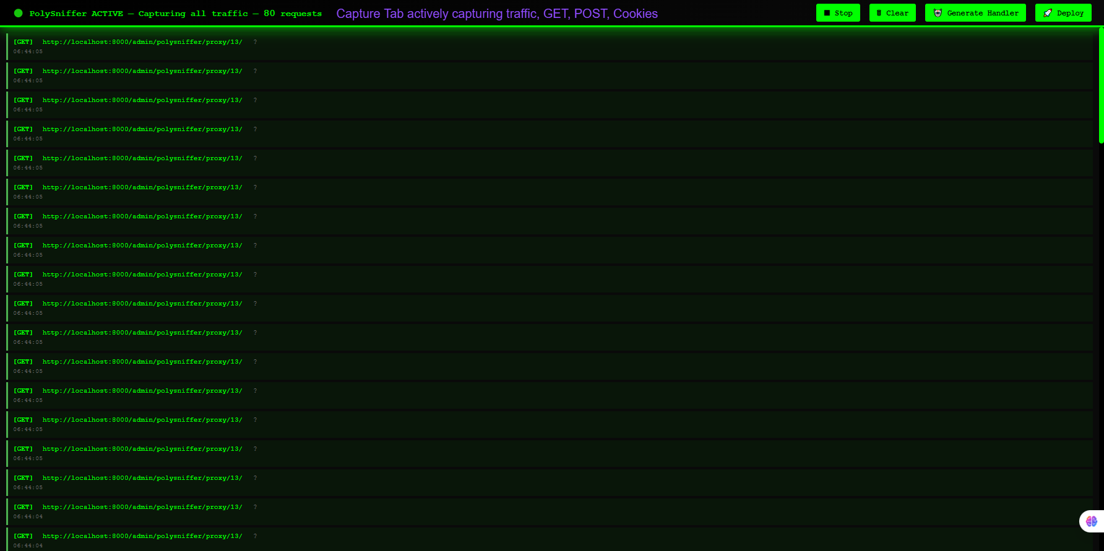The height and width of the screenshot is (551, 1104).
Task: Expand first entry timestamped 06:44:04
Action: click(x=550, y=511)
